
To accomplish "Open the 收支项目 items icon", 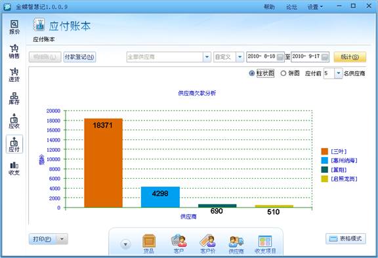I will click(x=265, y=244).
